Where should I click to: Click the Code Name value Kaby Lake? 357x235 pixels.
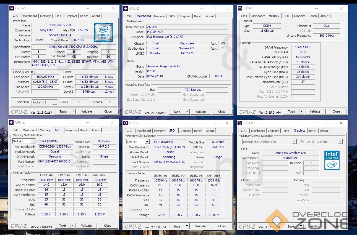pos(46,30)
